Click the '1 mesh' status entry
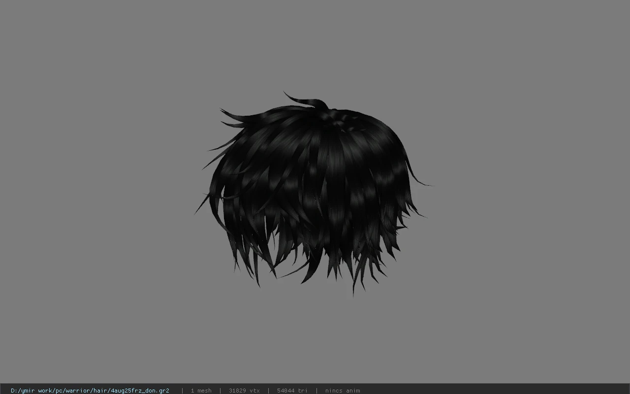The width and height of the screenshot is (630, 394). pos(201,391)
